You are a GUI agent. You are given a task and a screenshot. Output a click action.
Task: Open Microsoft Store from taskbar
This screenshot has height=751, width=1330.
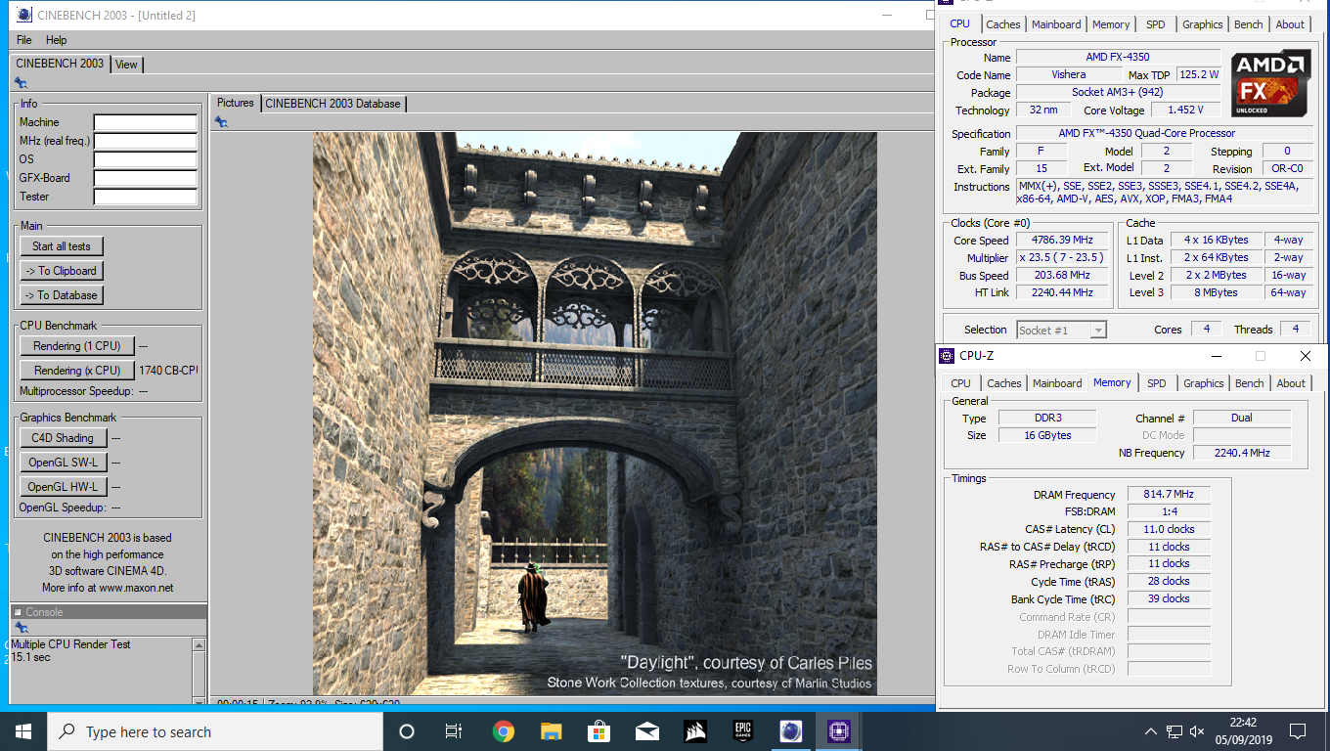(x=598, y=731)
